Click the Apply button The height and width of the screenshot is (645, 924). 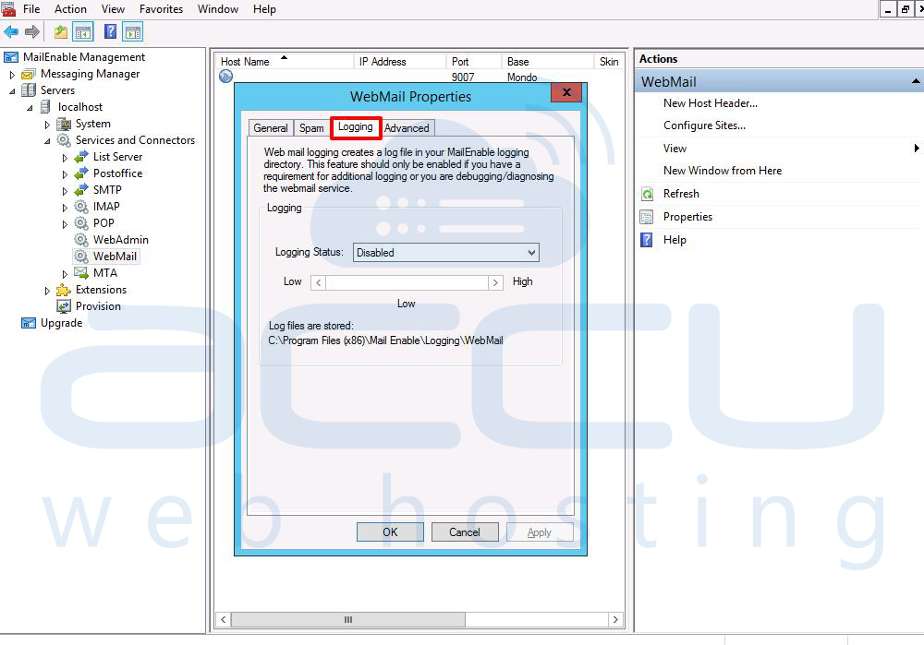540,532
